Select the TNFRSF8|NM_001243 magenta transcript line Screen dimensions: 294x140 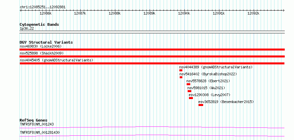(x=152, y=127)
